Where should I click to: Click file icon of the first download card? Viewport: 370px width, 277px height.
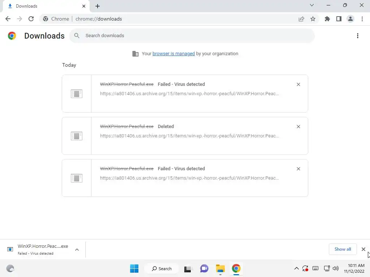click(x=77, y=94)
